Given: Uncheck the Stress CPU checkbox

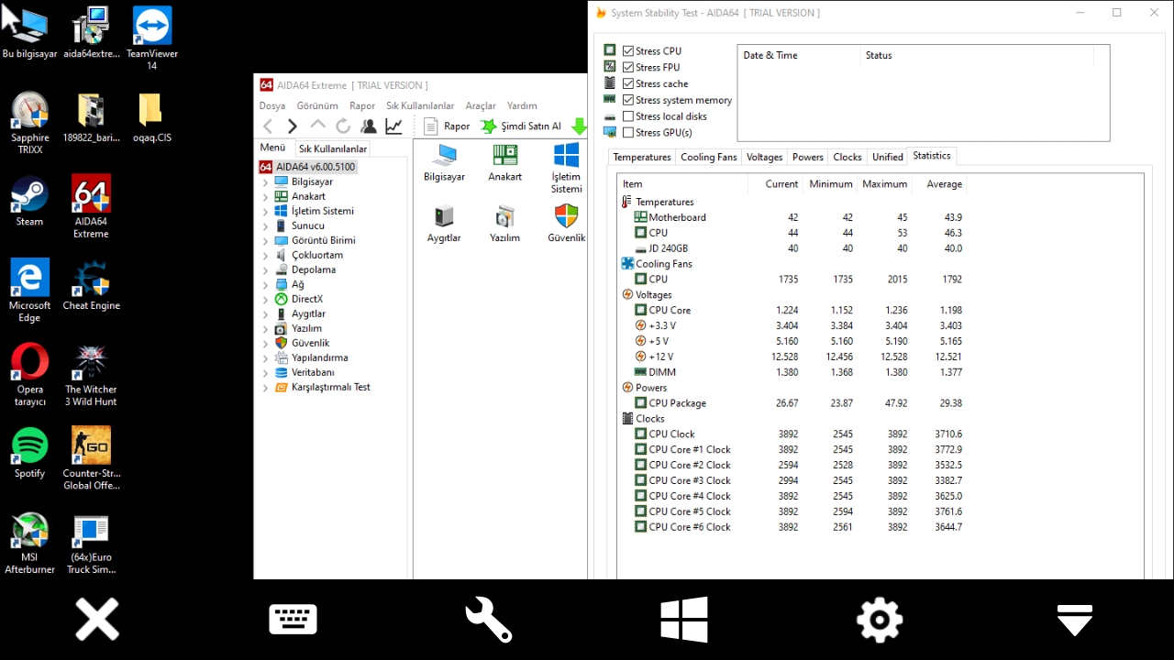Looking at the screenshot, I should 628,51.
